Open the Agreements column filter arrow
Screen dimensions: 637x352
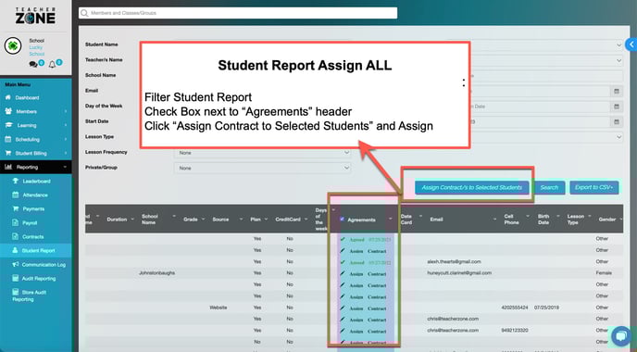pyautogui.click(x=391, y=220)
